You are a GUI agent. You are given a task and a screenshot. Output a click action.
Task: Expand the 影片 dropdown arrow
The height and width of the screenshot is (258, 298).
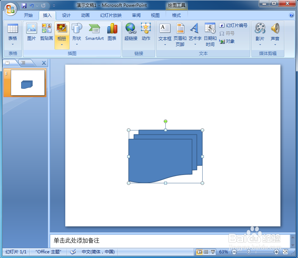[260, 45]
